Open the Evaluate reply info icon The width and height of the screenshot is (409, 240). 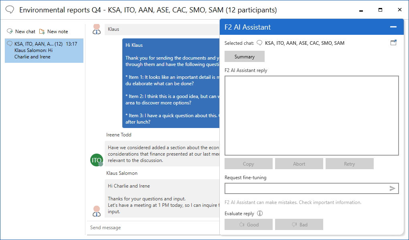coord(260,214)
